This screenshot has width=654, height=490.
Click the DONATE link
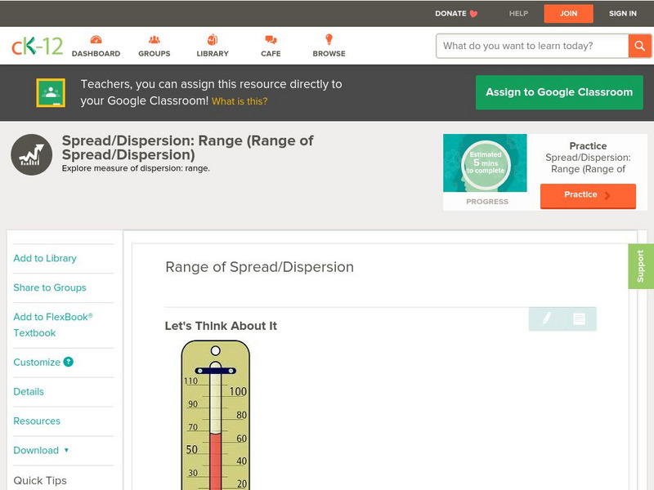click(450, 13)
